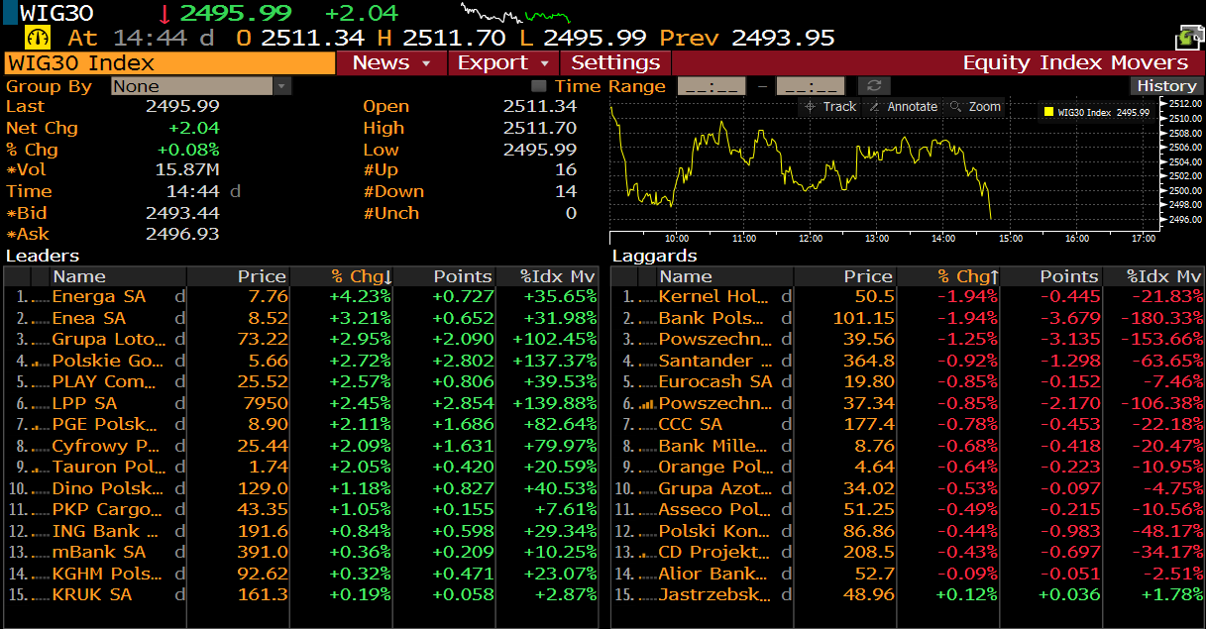Click the red down arrow next to WIG30
This screenshot has width=1206, height=629.
[164, 13]
